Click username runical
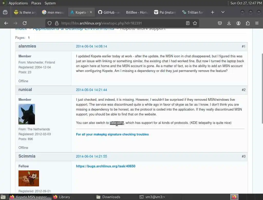Viewport: 263px width, 200px height. (25, 89)
